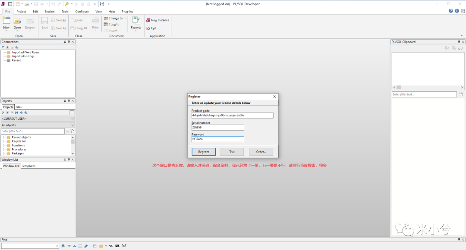Click the Serial number input field
This screenshot has height=250, width=466.
(x=218, y=128)
